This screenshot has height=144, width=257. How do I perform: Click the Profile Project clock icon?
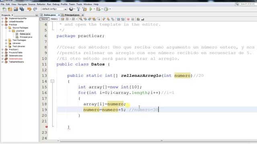(106, 9)
